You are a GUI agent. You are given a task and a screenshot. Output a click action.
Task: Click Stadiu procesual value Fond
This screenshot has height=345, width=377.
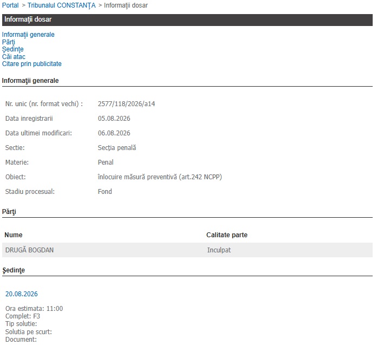coord(105,192)
